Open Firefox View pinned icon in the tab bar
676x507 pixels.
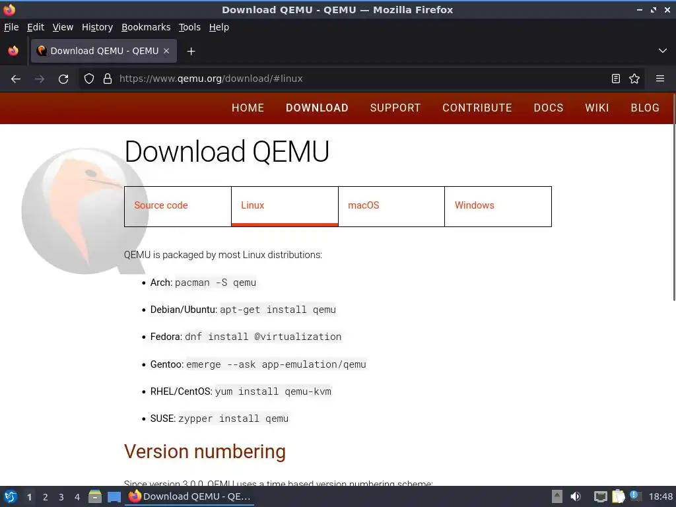tap(13, 51)
